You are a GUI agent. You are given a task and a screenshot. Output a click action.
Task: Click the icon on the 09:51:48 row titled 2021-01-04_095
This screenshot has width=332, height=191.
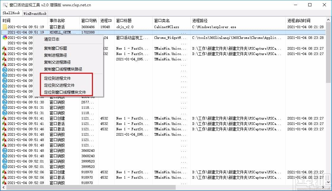point(5,134)
